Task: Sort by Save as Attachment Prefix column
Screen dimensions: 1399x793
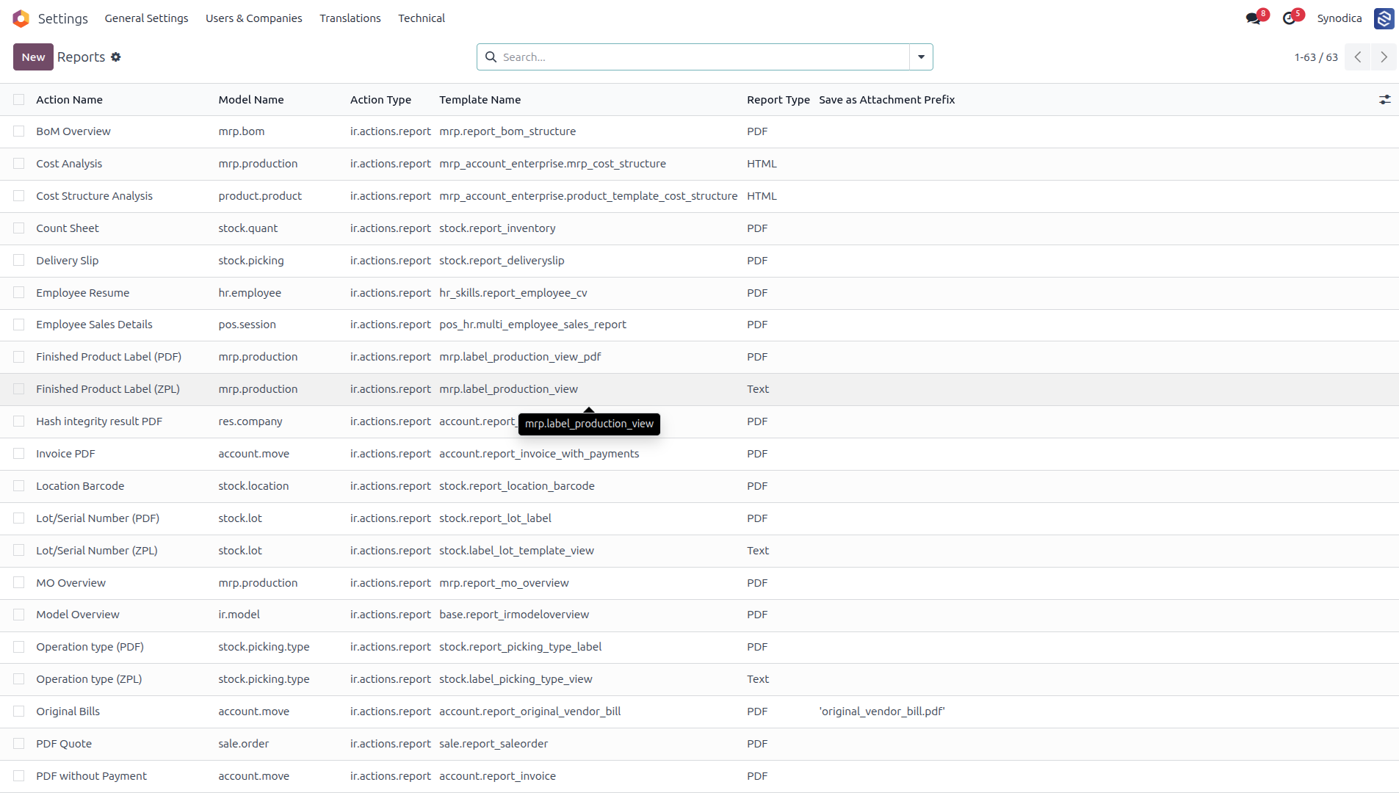Action: pos(886,100)
